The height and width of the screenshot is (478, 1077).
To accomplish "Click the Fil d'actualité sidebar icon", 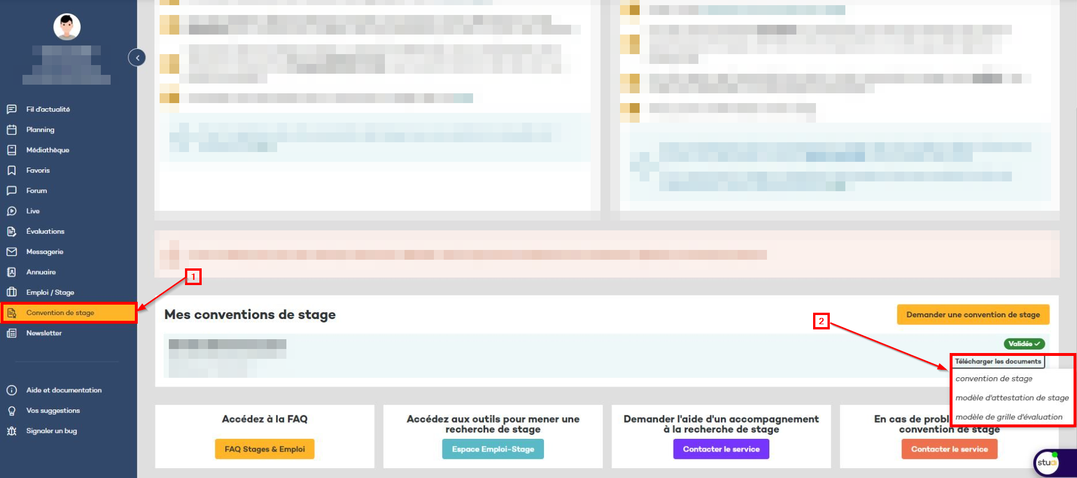I will pyautogui.click(x=12, y=109).
